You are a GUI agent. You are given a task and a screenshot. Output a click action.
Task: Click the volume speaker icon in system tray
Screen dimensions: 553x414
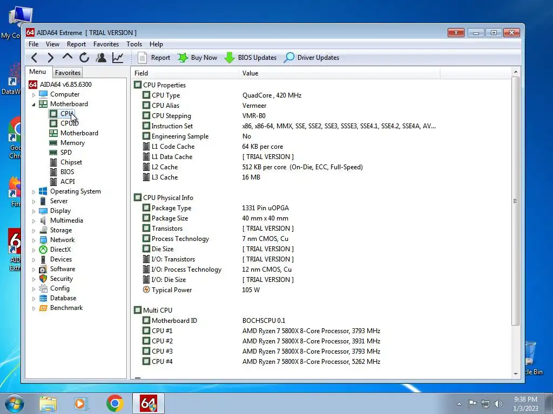coord(498,404)
